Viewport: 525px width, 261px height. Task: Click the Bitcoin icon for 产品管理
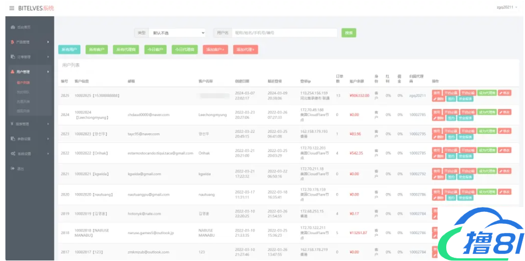tap(12, 42)
